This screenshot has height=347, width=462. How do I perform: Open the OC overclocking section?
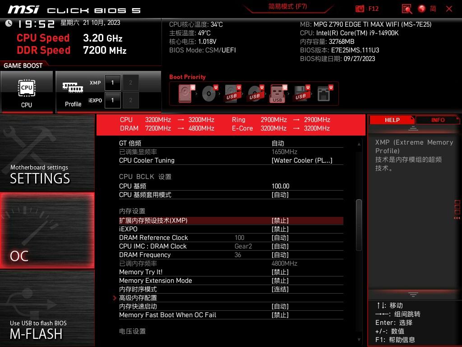[x=47, y=230]
